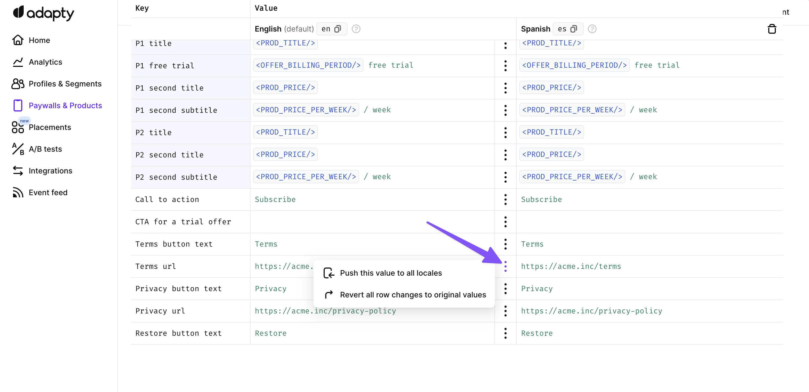Open three-dot menu for Privacy url row

[505, 311]
